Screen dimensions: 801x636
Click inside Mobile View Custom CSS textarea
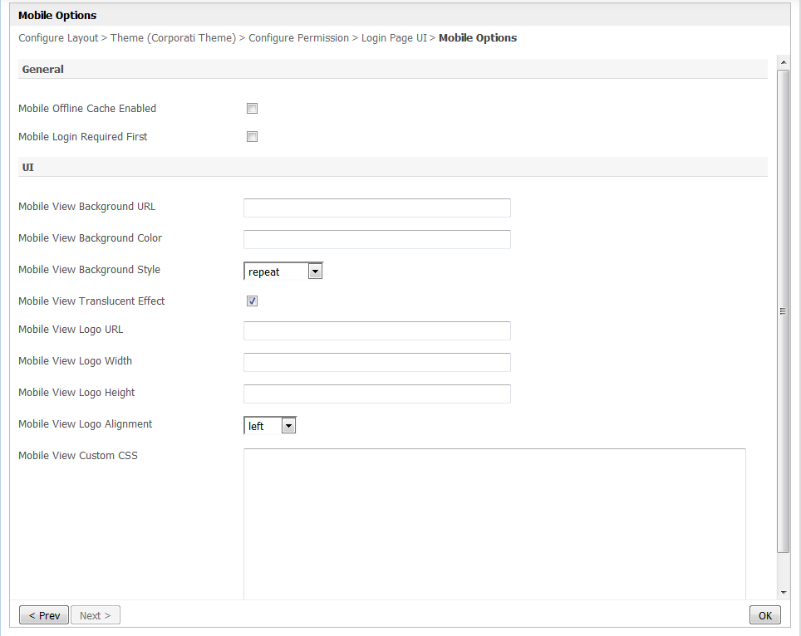[x=494, y=523]
